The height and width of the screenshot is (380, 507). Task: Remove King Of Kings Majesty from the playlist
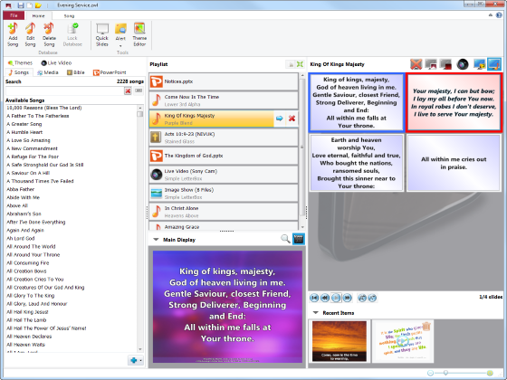[x=292, y=119]
